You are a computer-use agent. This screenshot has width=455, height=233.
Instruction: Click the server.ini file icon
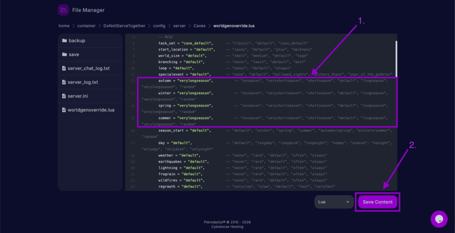click(64, 96)
